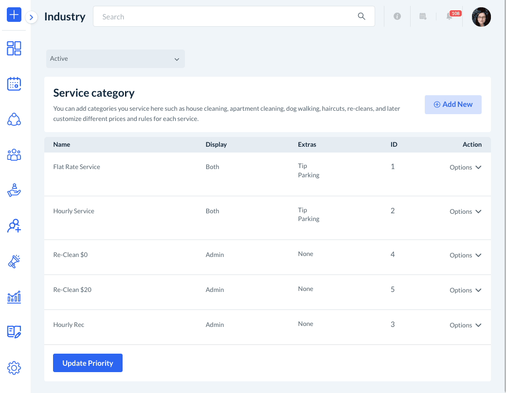
Task: Open the calendar icon in sidebar
Action: tap(14, 84)
